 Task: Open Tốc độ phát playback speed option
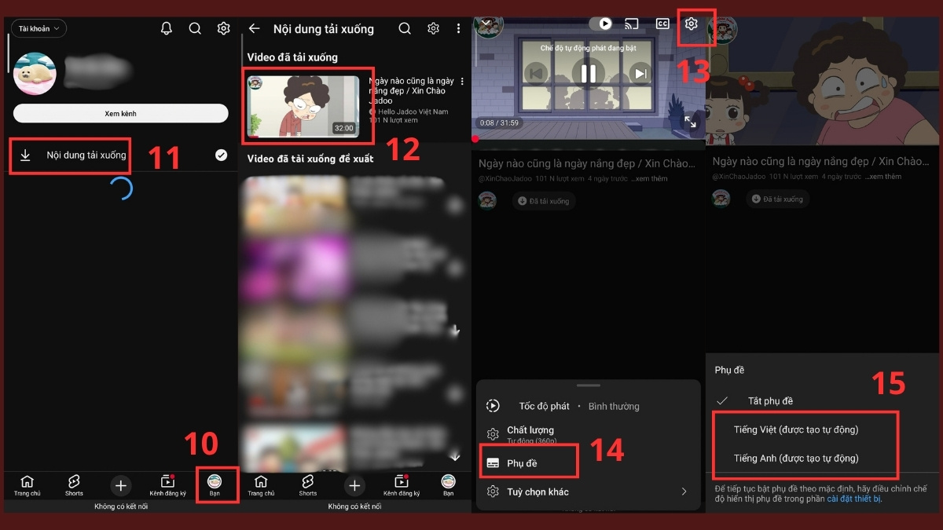tap(588, 406)
